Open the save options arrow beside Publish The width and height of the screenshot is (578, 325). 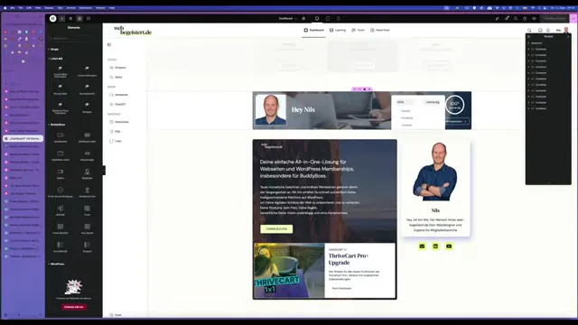point(573,18)
